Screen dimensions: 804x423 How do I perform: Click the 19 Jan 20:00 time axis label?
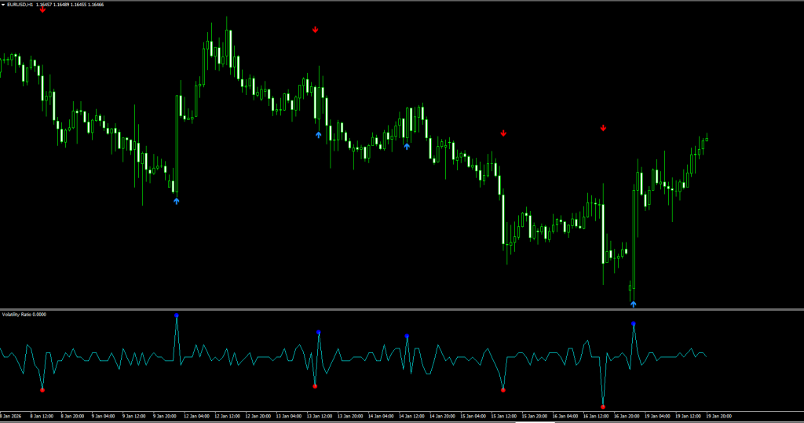click(719, 417)
